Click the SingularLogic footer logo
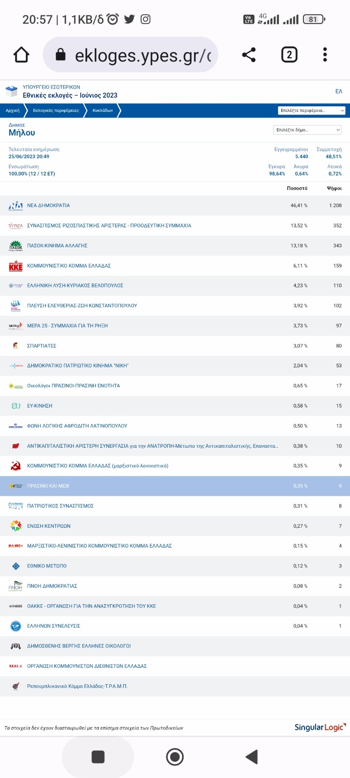Image resolution: width=350 pixels, height=778 pixels. click(320, 727)
